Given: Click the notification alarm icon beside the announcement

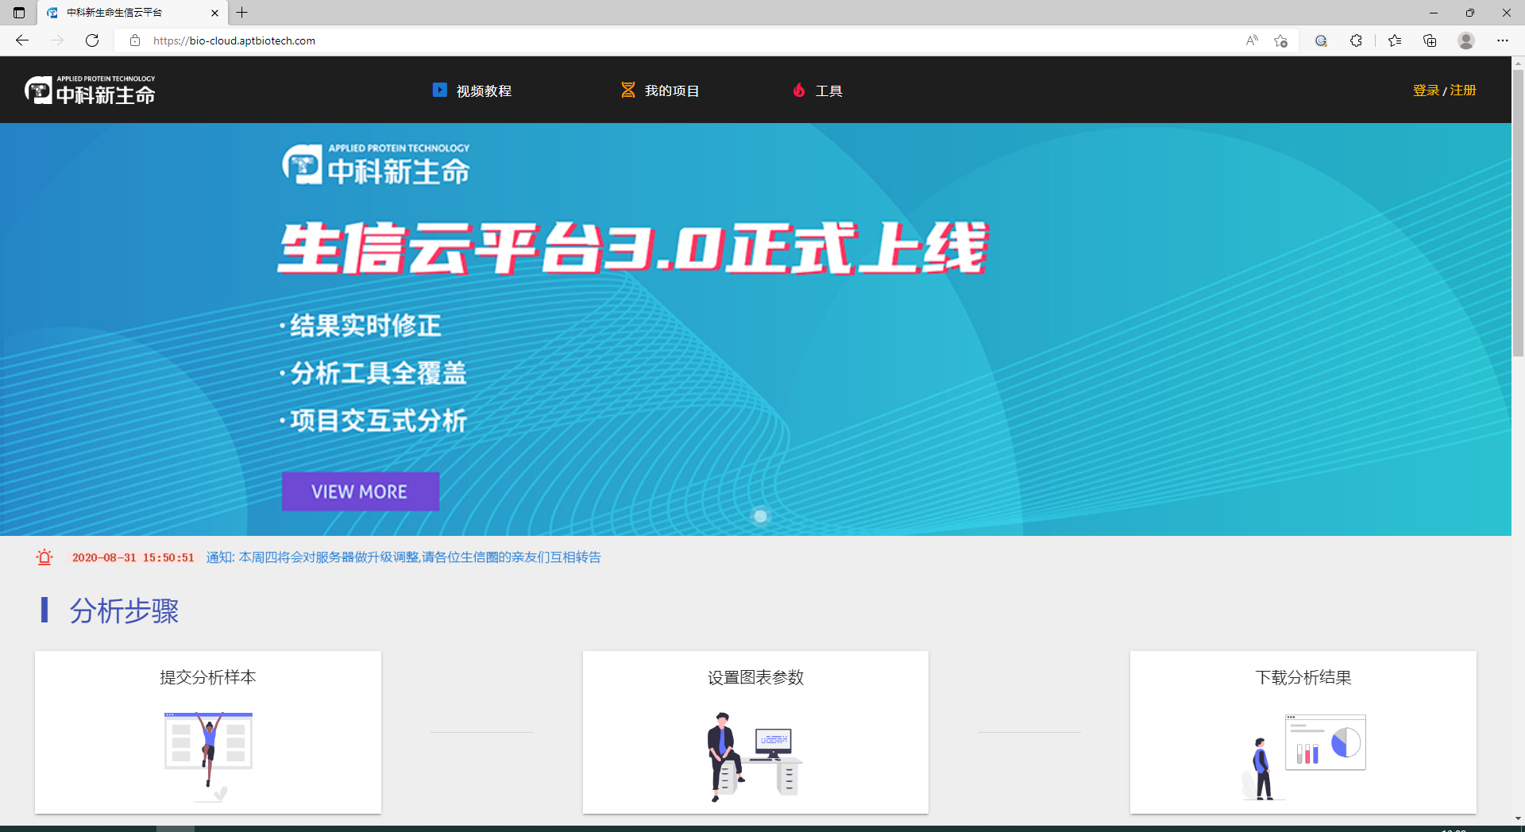Looking at the screenshot, I should (44, 557).
